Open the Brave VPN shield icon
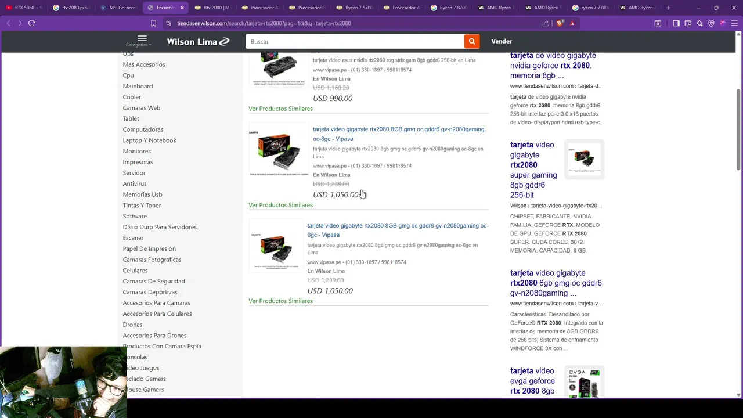Image resolution: width=743 pixels, height=418 pixels. tap(711, 23)
